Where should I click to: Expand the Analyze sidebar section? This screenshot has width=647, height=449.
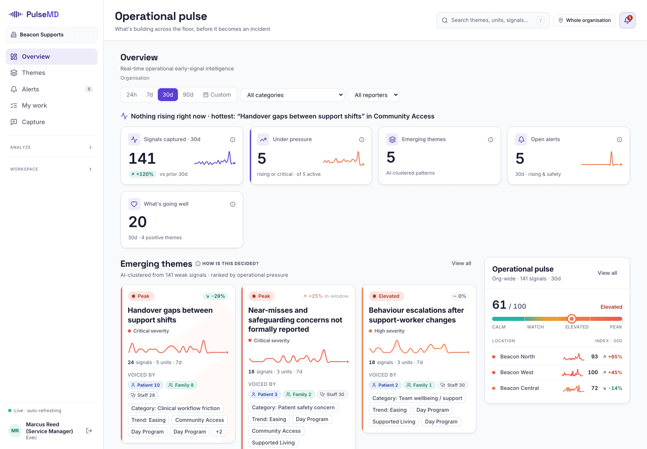51,148
